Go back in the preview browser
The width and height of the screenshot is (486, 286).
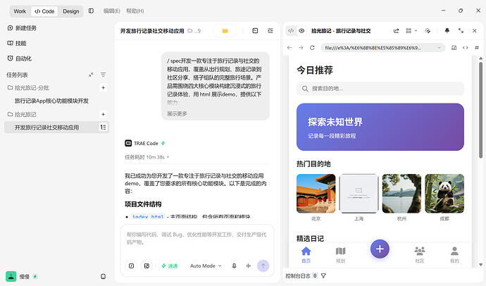[289, 48]
